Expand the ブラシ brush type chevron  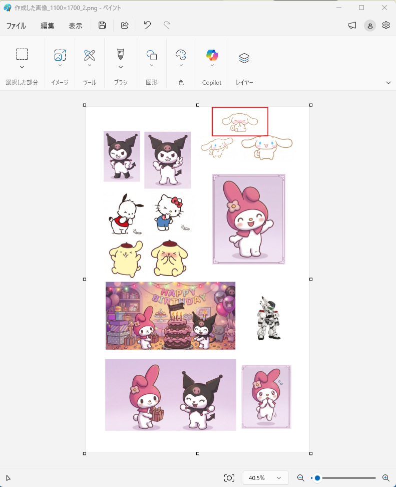click(x=121, y=67)
